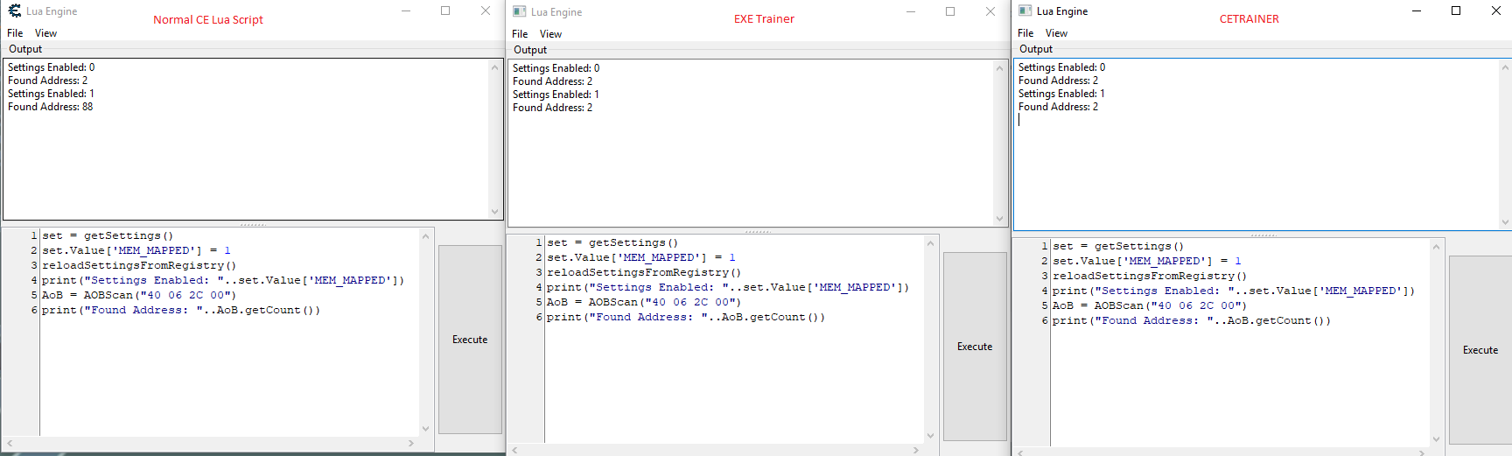Maximize the EXE Trainer Lua Engine window

click(950, 11)
